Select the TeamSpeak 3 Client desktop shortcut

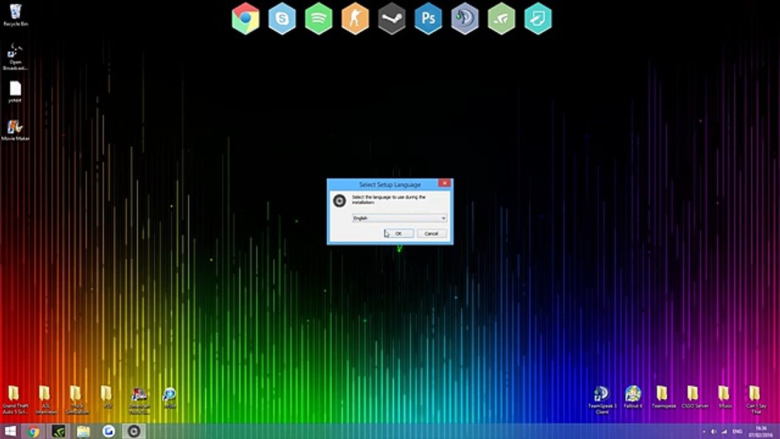click(602, 399)
